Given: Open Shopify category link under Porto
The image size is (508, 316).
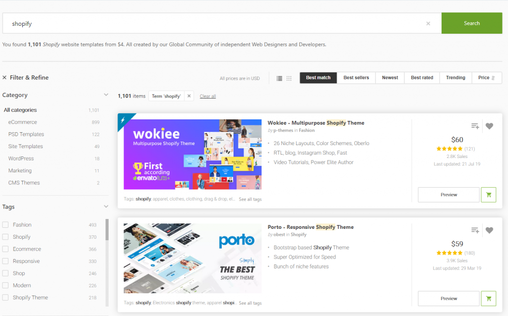Looking at the screenshot, I should coord(298,234).
